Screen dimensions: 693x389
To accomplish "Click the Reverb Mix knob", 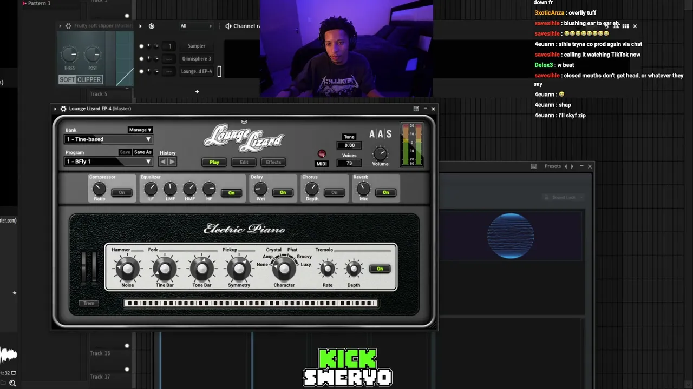I will (363, 189).
